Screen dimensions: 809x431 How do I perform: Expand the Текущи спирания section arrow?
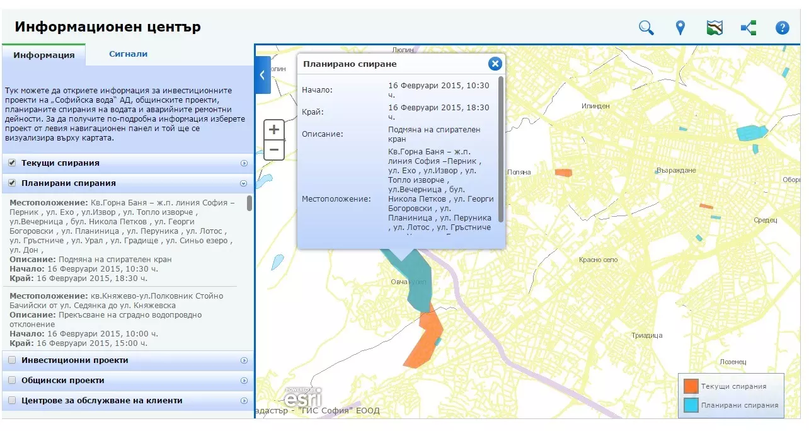(244, 163)
